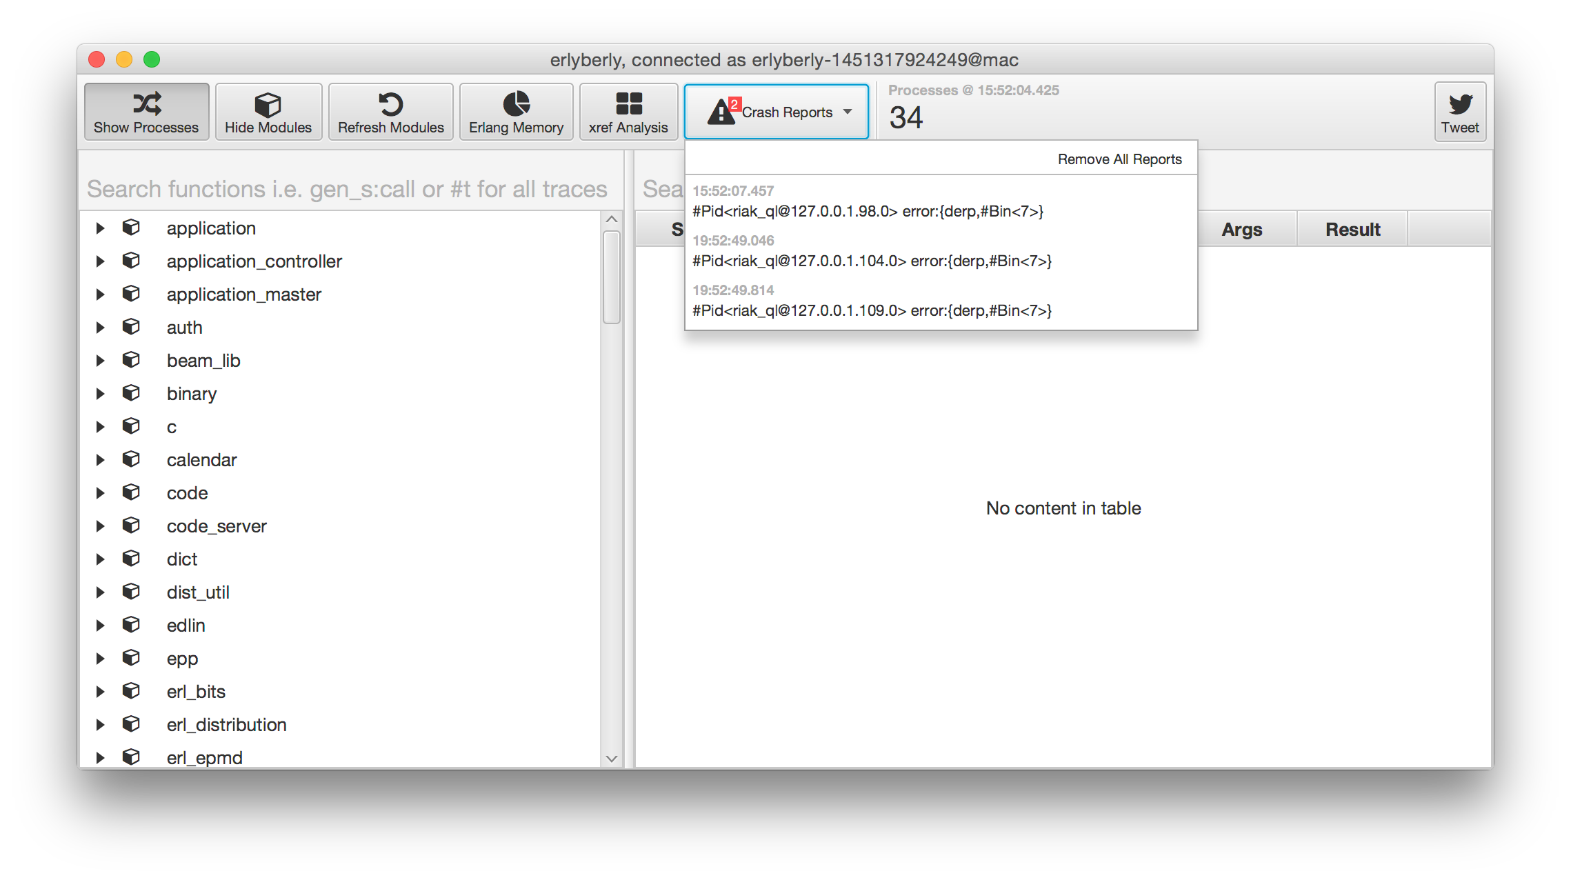Image resolution: width=1571 pixels, height=880 pixels.
Task: Click the Args column header
Action: coord(1241,230)
